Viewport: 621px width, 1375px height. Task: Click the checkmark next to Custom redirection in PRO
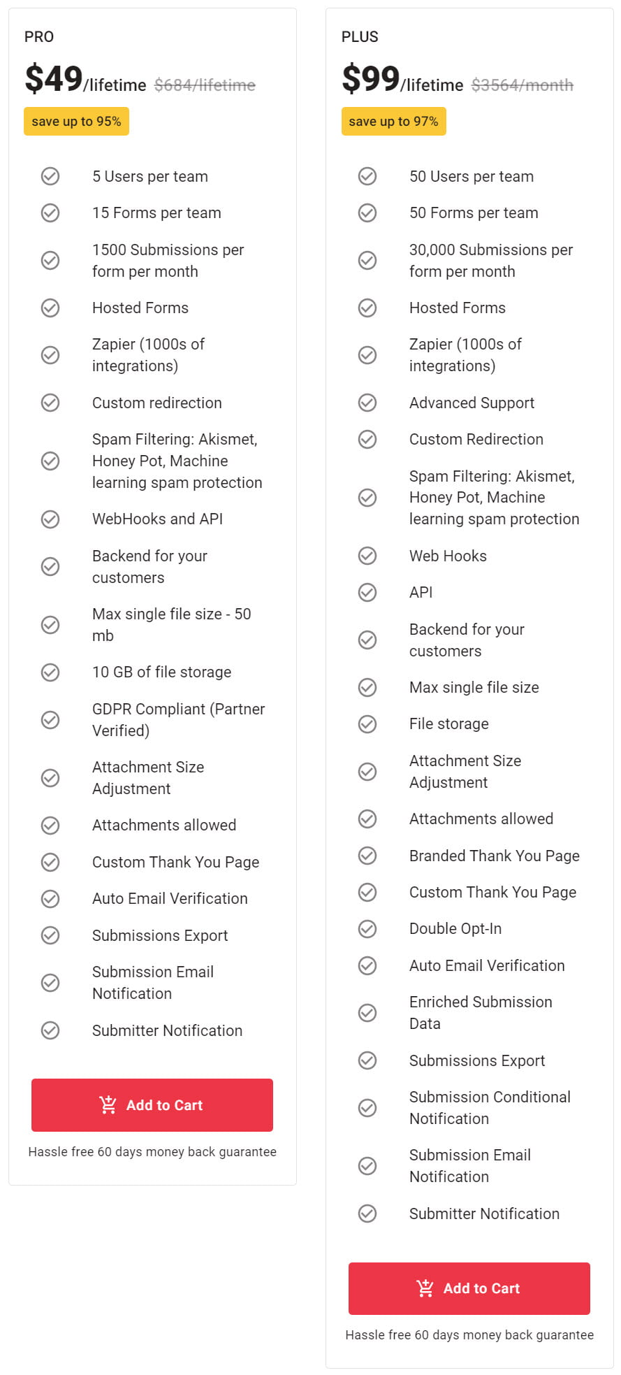pos(50,403)
